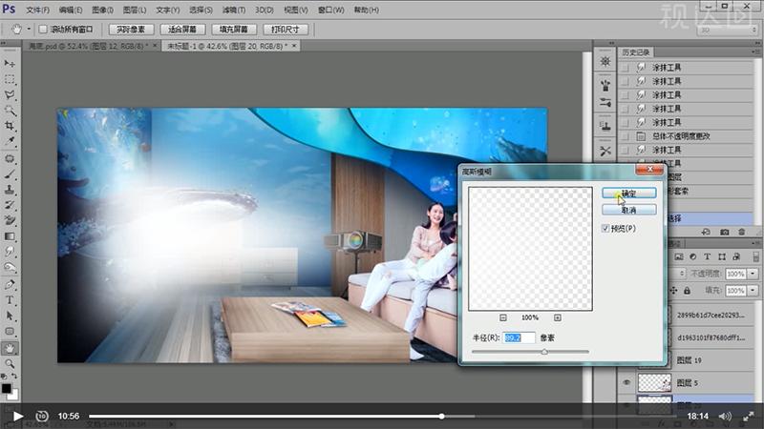Select the Rectangular Marquee tool
Image resolution: width=764 pixels, height=429 pixels.
[10, 79]
